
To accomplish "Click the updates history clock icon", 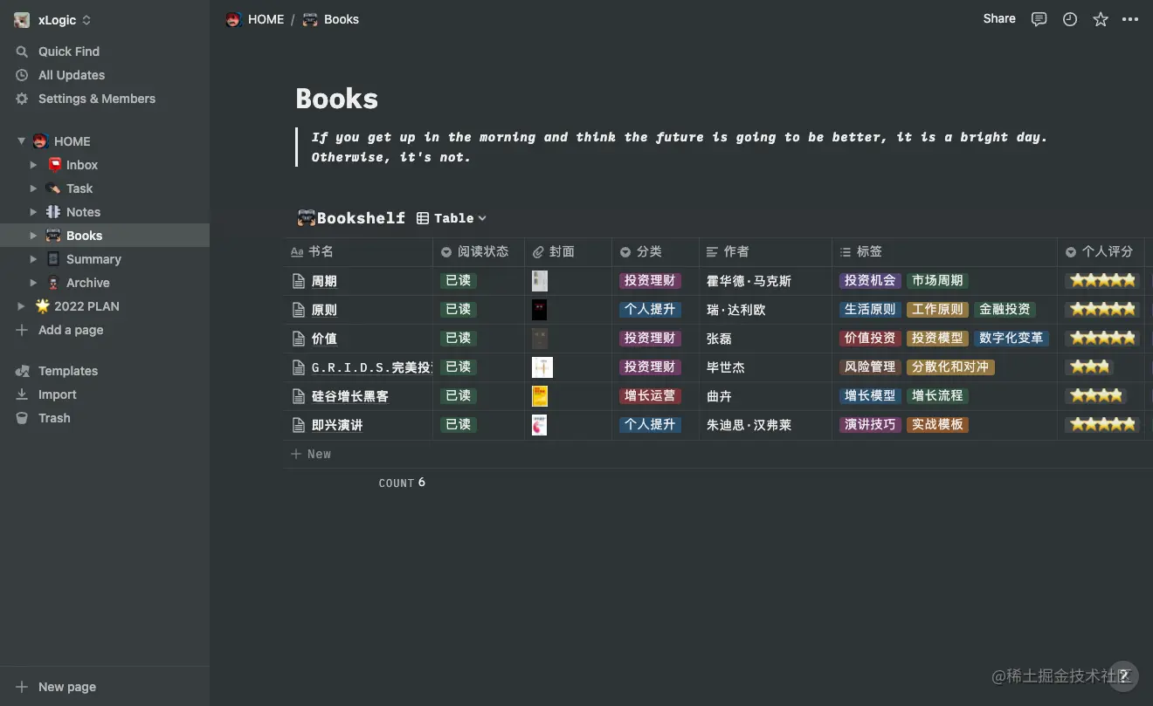I will tap(1069, 18).
